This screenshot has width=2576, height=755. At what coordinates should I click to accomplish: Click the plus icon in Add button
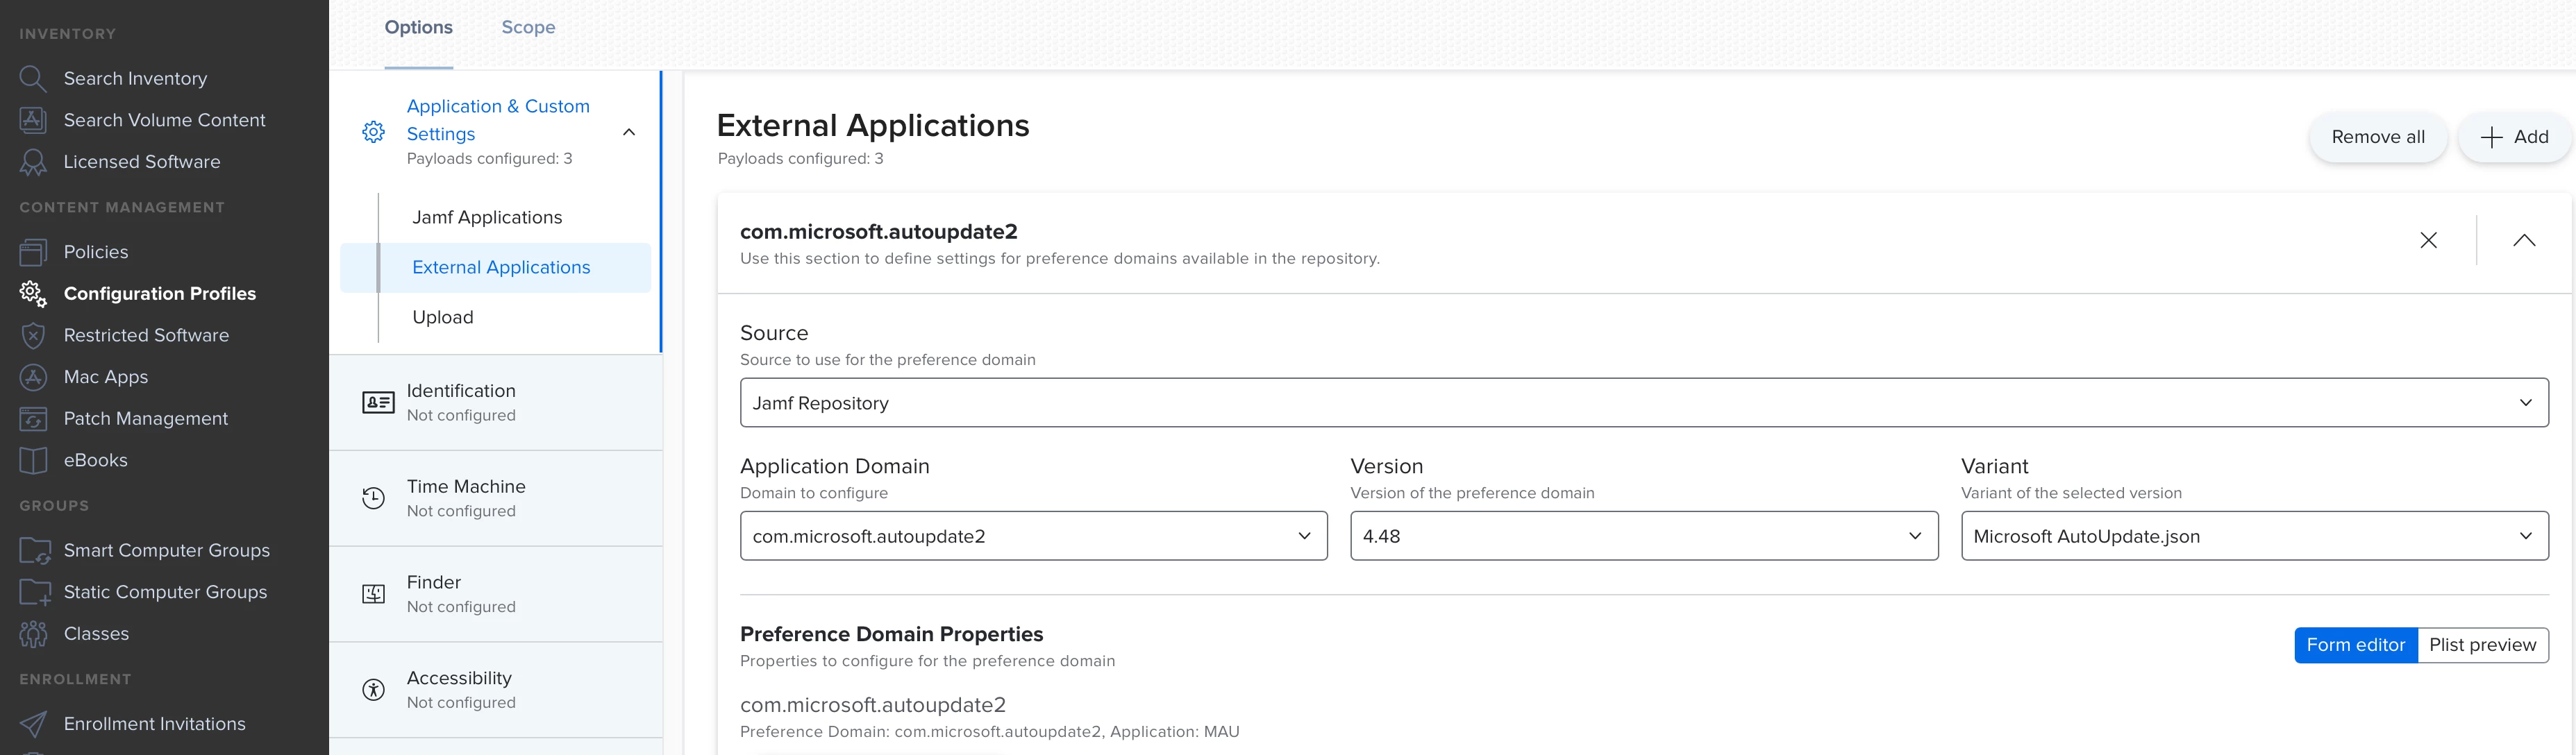point(2491,137)
